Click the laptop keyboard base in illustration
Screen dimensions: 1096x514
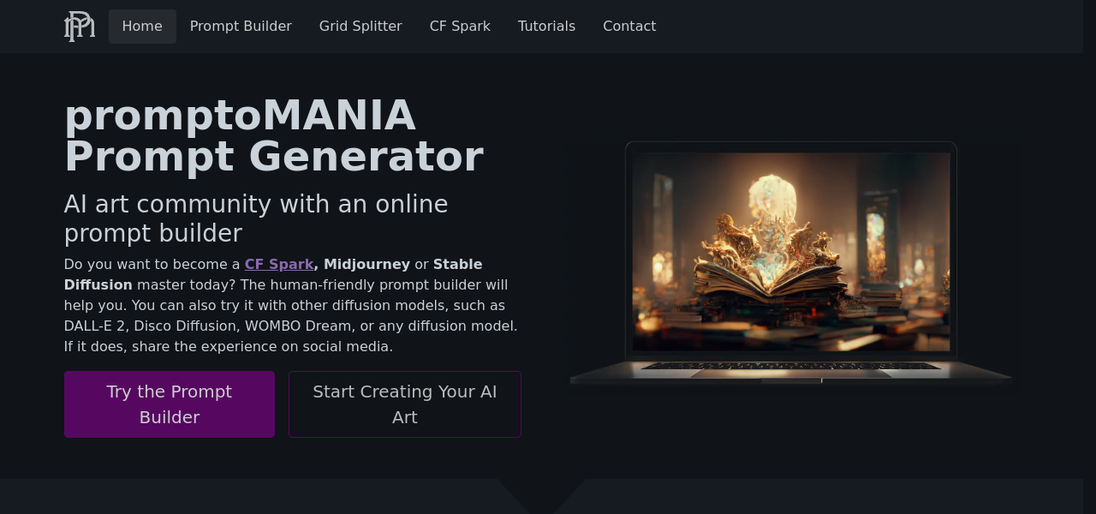(790, 371)
